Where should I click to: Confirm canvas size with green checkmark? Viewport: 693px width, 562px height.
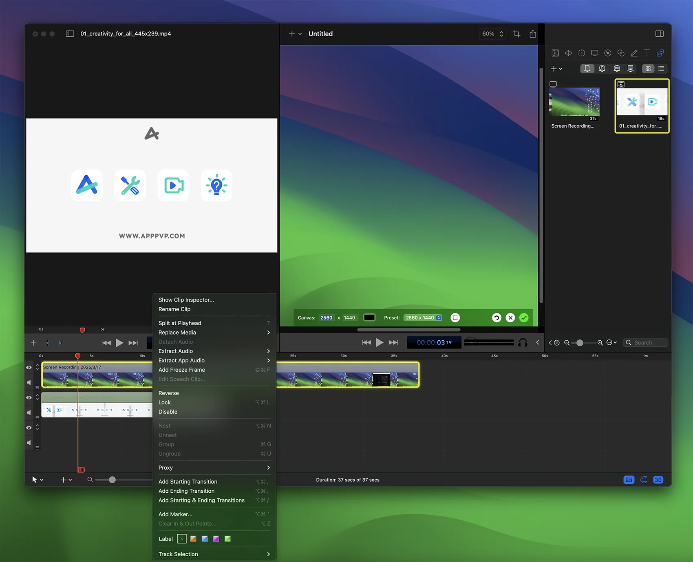click(524, 318)
